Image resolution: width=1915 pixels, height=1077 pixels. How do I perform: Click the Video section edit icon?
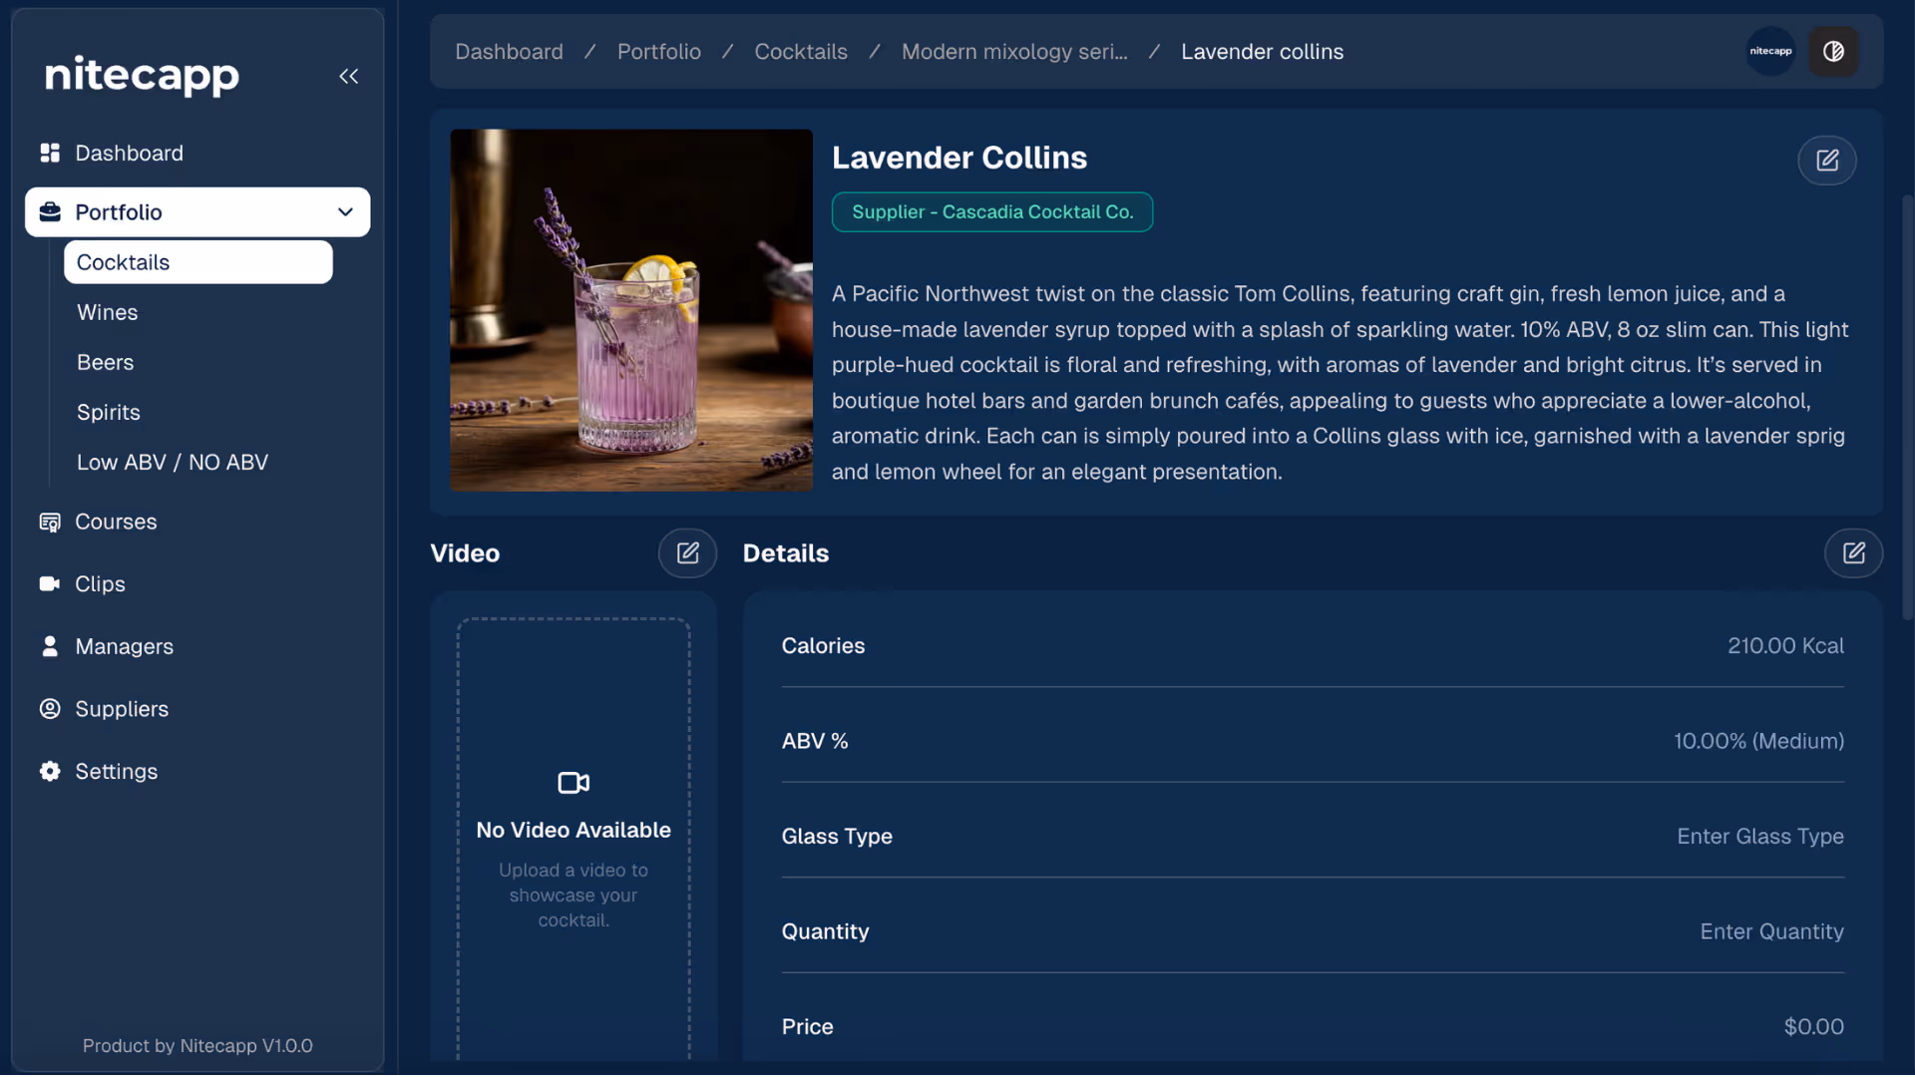pyautogui.click(x=687, y=553)
